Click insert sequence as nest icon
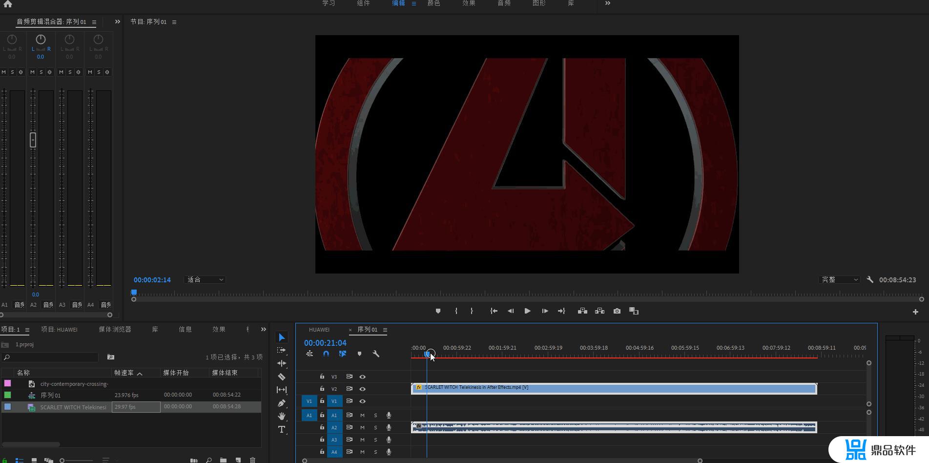This screenshot has width=929, height=463. click(310, 354)
